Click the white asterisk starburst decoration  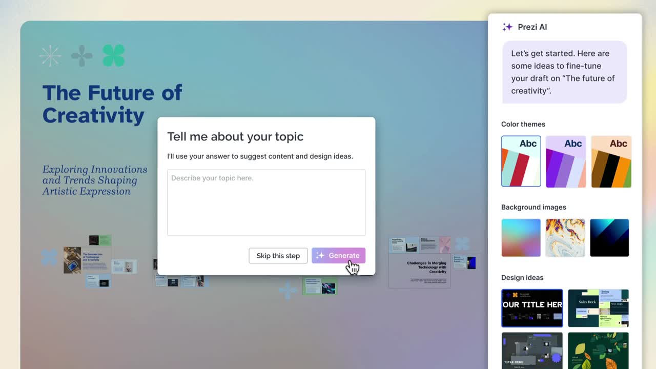[50, 56]
